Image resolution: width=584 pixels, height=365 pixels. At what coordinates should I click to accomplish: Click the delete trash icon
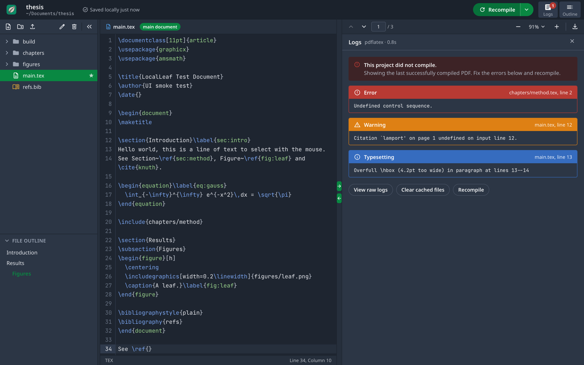tap(74, 27)
